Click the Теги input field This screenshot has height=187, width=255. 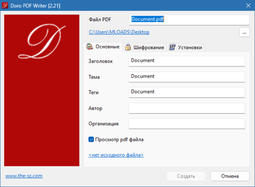click(x=187, y=92)
